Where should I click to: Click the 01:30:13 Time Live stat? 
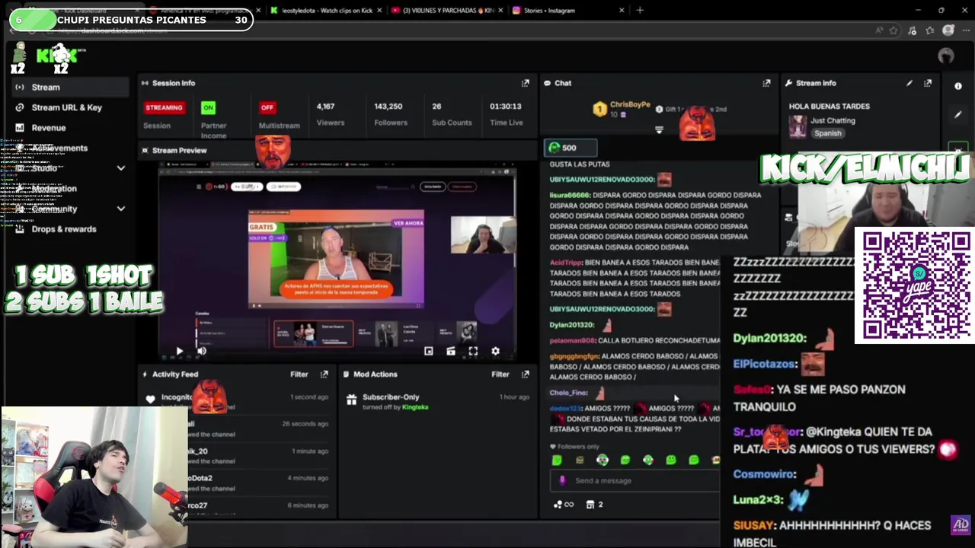click(506, 113)
